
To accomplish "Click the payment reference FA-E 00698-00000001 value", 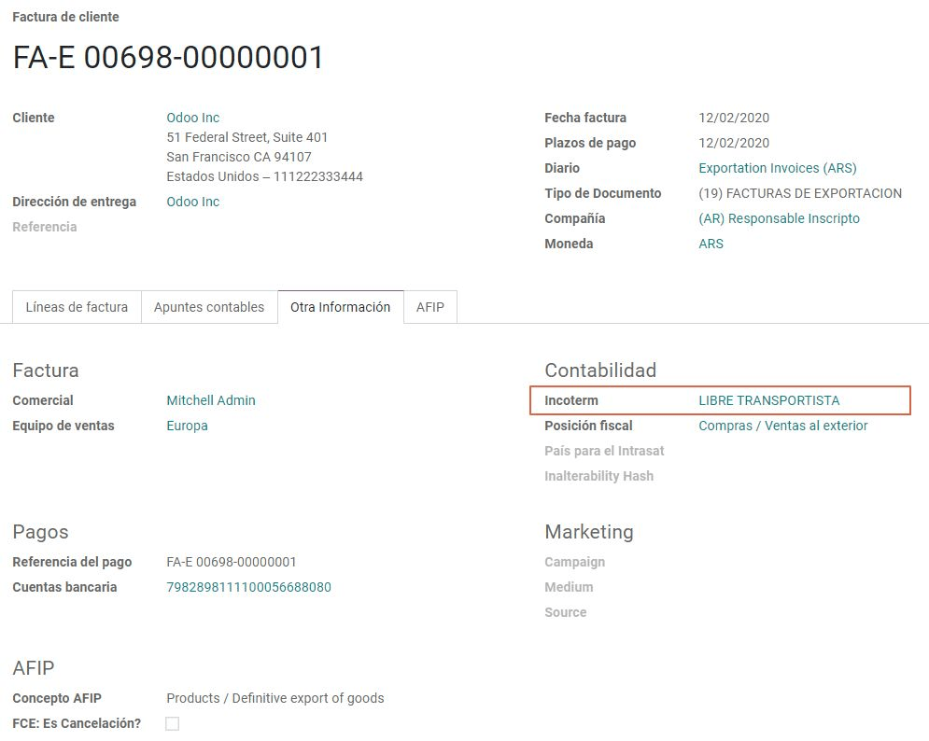I will click(231, 562).
